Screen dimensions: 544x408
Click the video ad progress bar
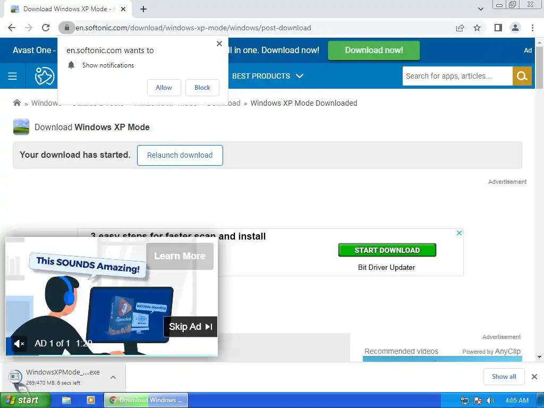tap(112, 355)
